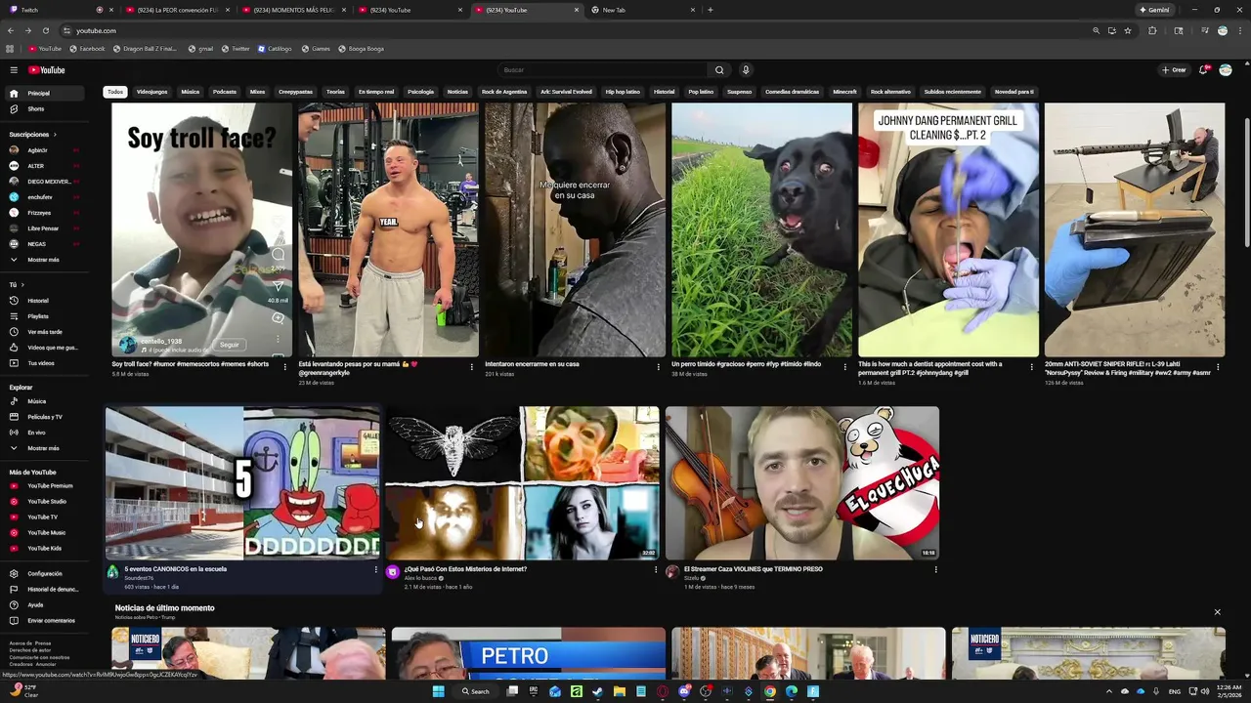The height and width of the screenshot is (703, 1251).
Task: Click the search magnifier button
Action: [719, 70]
